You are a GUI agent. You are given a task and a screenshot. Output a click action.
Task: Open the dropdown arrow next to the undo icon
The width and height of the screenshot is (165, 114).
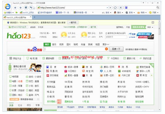tap(34, 8)
